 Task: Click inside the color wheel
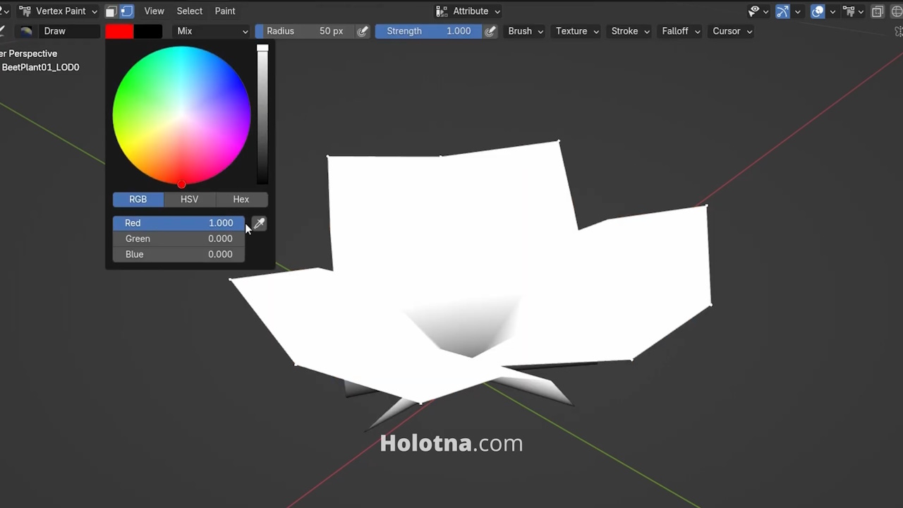[x=181, y=115]
